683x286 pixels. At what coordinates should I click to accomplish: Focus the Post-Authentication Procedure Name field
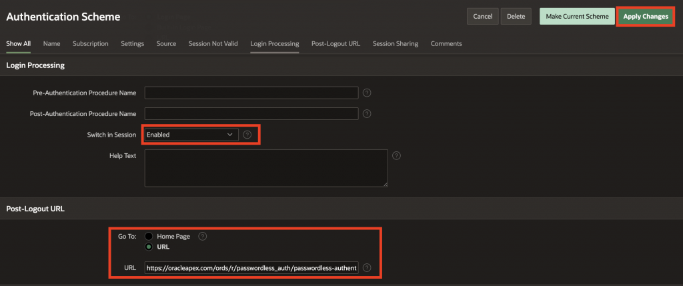[x=251, y=113]
